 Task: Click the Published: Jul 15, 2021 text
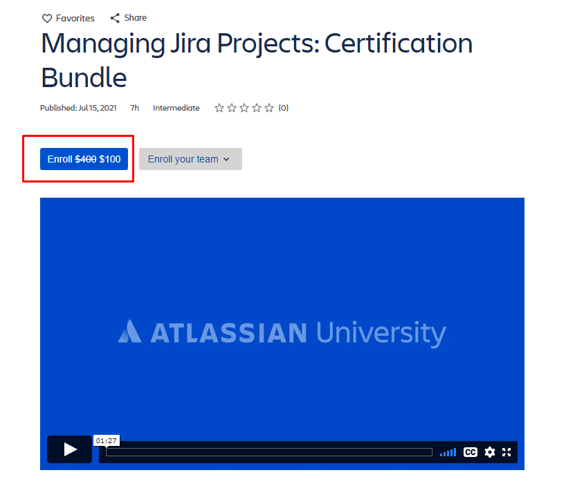pyautogui.click(x=78, y=108)
